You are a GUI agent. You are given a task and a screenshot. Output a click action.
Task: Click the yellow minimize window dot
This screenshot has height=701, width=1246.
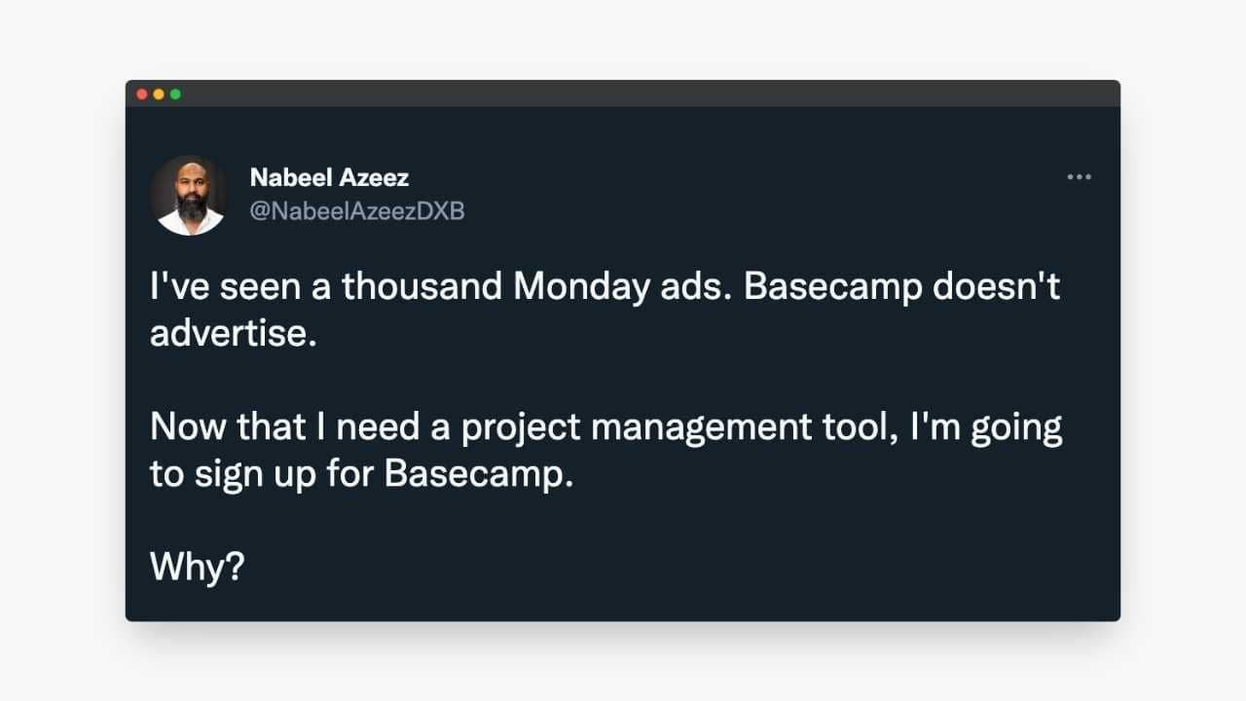(x=159, y=94)
